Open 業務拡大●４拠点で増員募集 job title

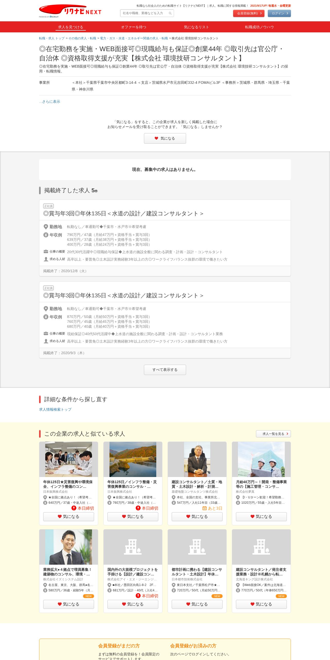[x=67, y=572]
